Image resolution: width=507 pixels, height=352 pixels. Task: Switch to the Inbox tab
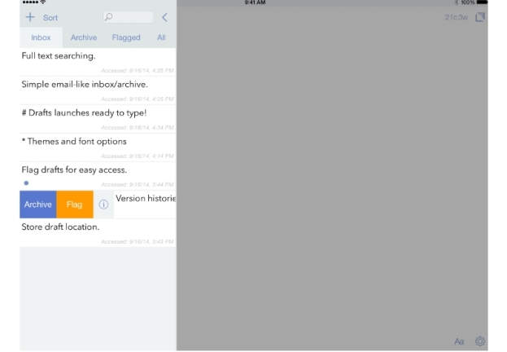coord(41,37)
